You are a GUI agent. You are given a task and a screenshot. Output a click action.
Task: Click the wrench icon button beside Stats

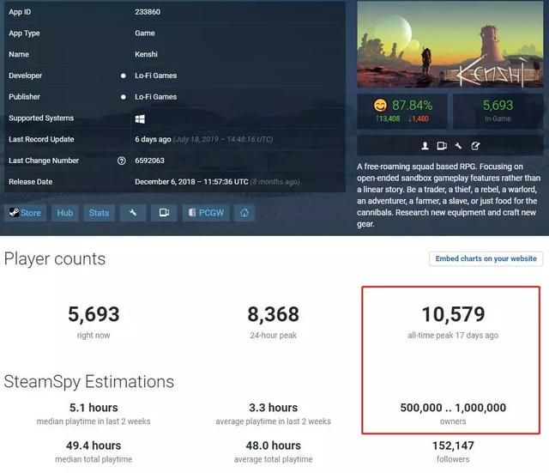[133, 213]
